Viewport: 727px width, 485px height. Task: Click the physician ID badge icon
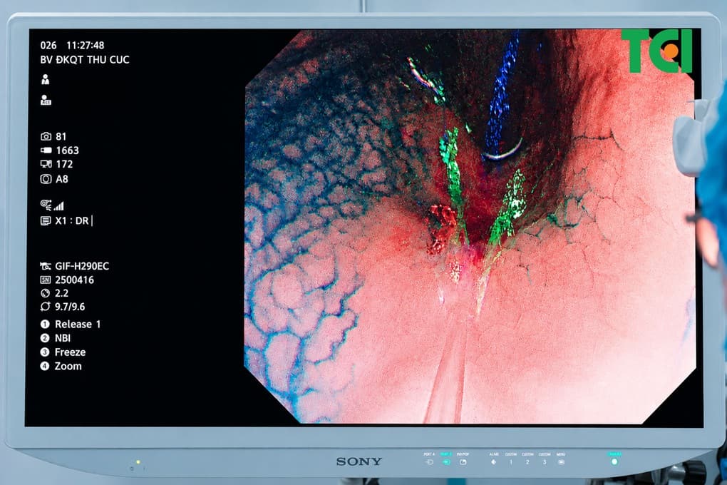pos(46,100)
